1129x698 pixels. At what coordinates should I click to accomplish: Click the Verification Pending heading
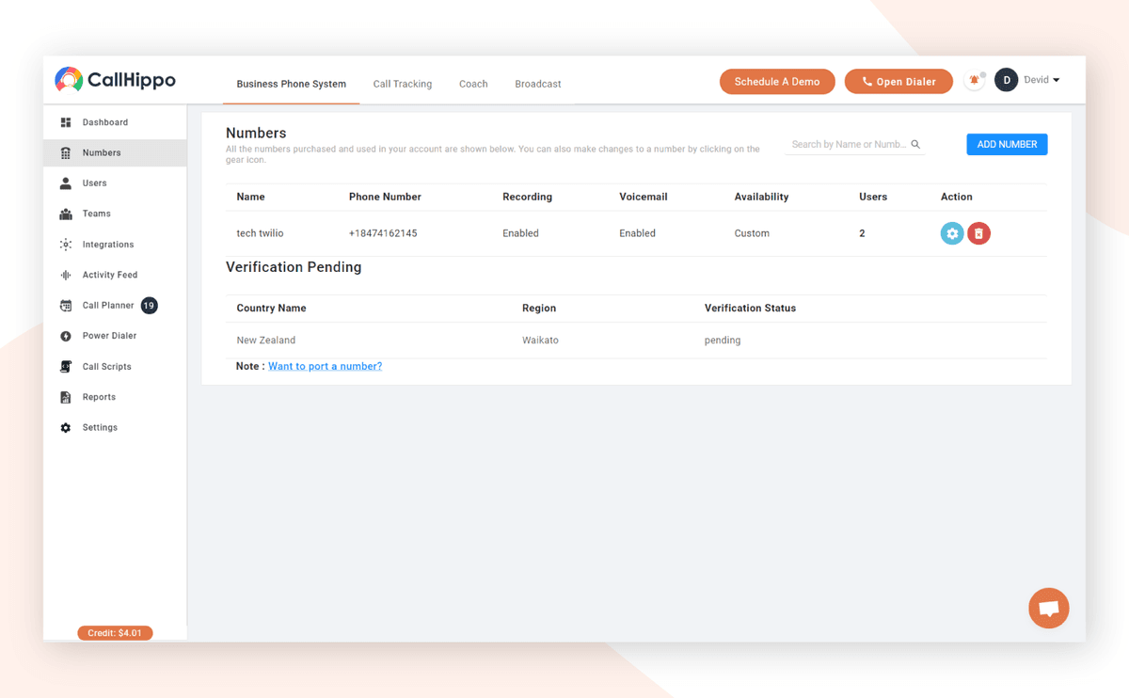click(x=294, y=267)
